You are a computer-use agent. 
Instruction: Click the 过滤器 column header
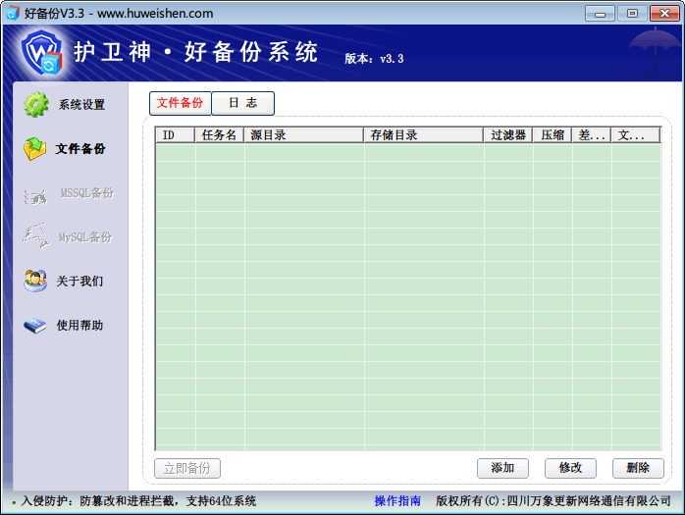pyautogui.click(x=507, y=135)
